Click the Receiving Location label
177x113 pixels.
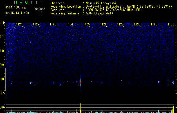click(x=66, y=6)
